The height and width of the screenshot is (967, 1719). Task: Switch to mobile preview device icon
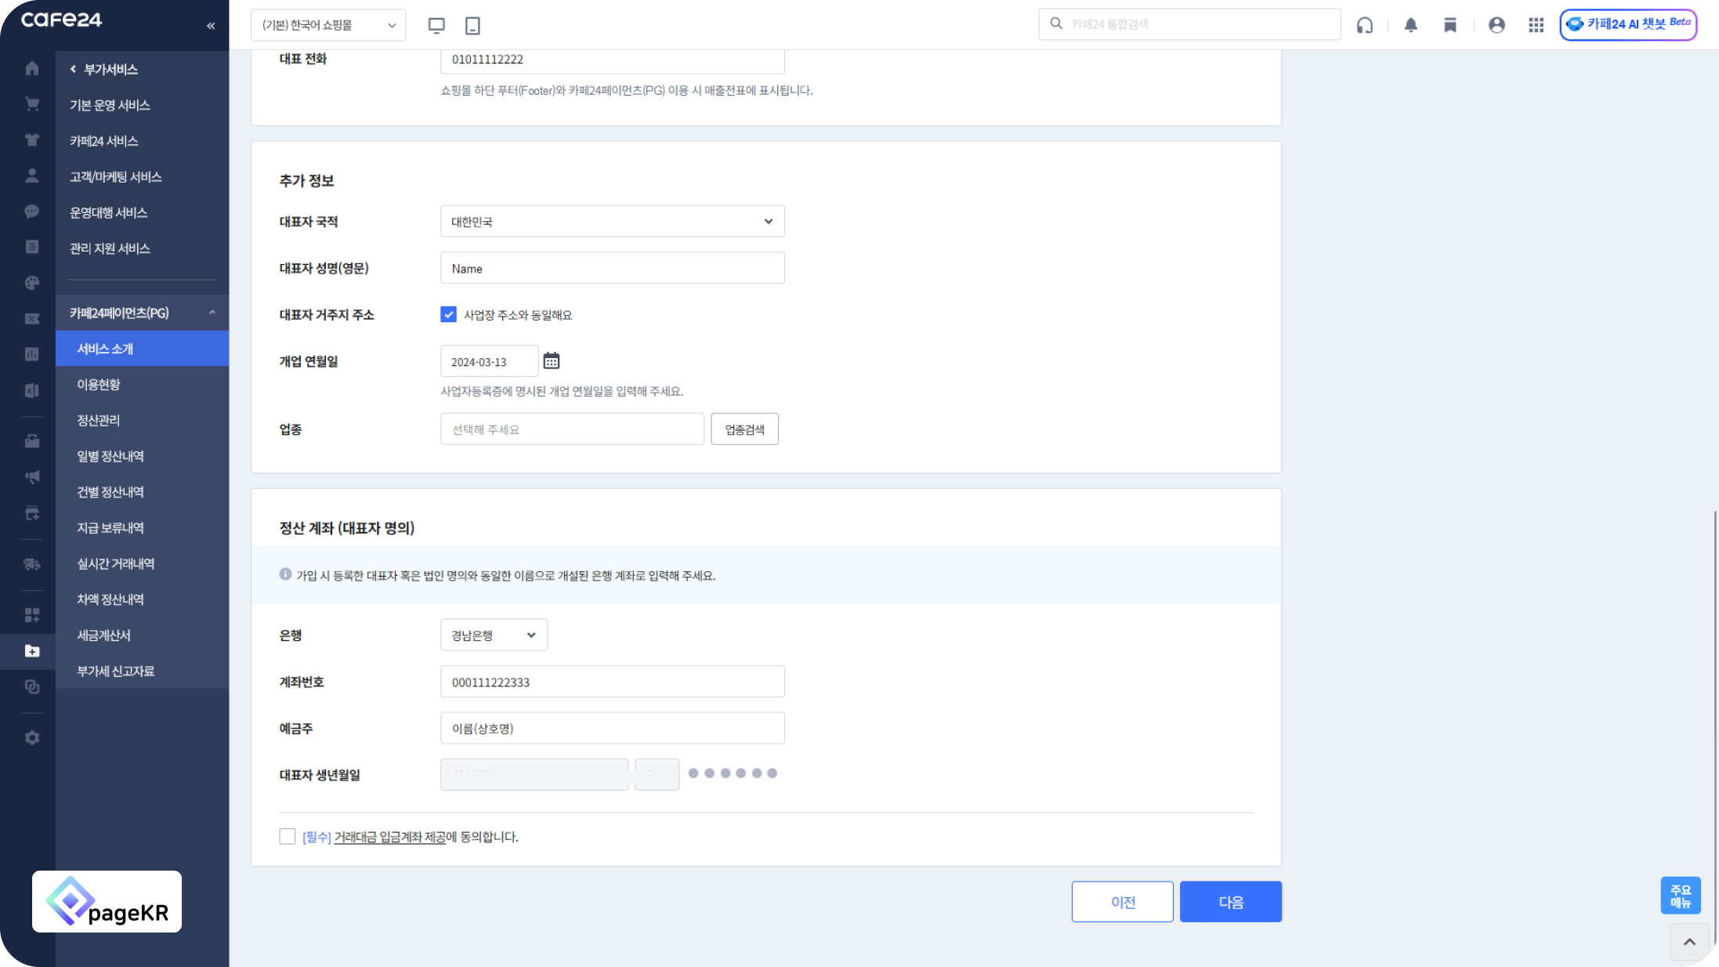(x=472, y=25)
